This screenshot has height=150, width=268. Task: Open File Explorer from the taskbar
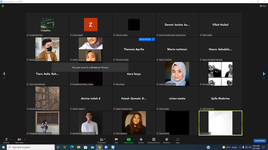79,147
